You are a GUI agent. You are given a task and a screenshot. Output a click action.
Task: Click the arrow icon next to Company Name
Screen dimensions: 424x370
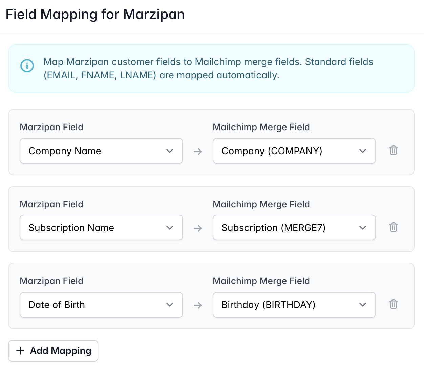(x=198, y=152)
